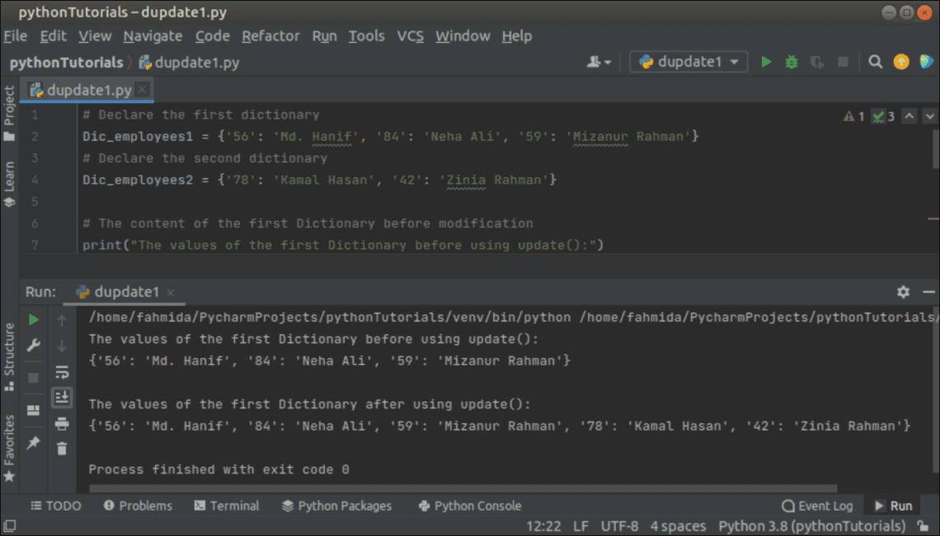This screenshot has height=536, width=940.
Task: Open the Refactor menu
Action: (270, 36)
